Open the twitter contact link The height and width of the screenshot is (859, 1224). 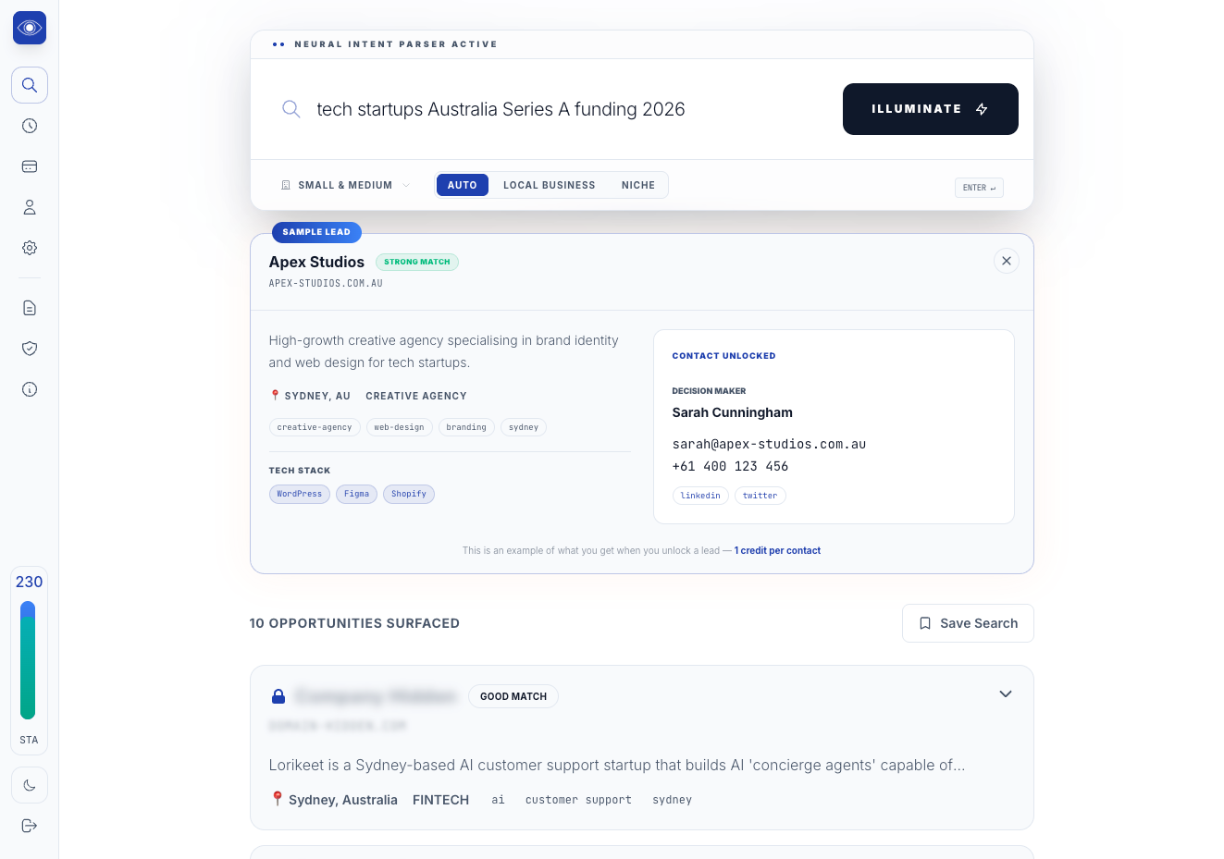(760, 496)
